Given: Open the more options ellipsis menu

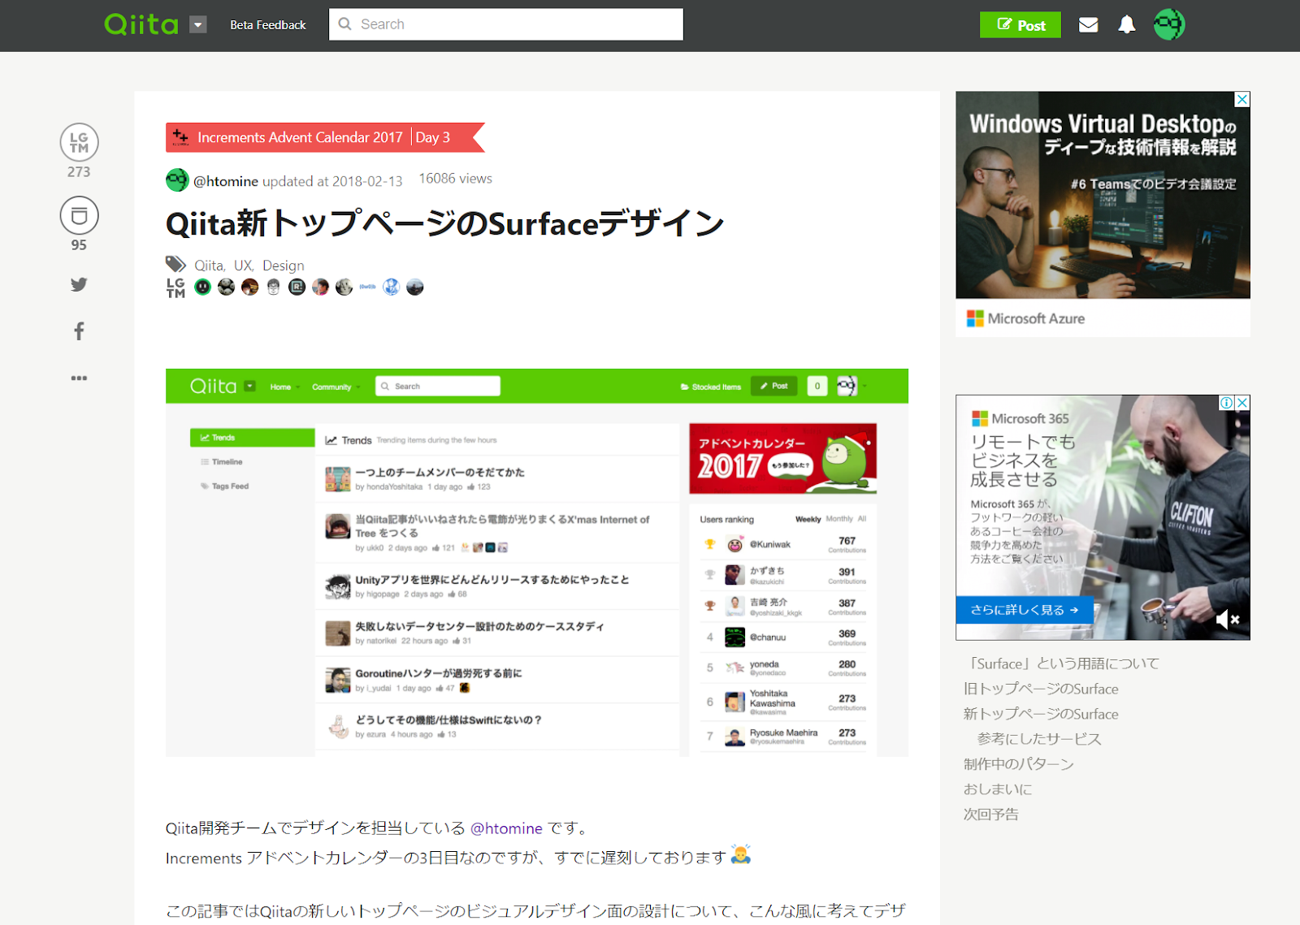Looking at the screenshot, I should coord(79,378).
